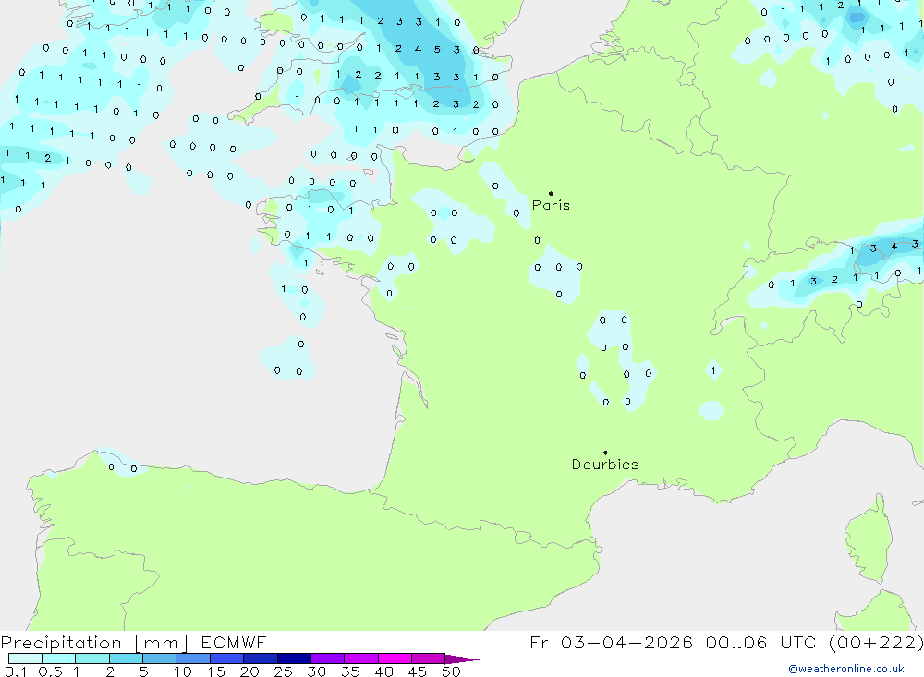Viewport: 924px width, 677px height.
Task: Click the black dot marking Dourbies
Action: (605, 453)
